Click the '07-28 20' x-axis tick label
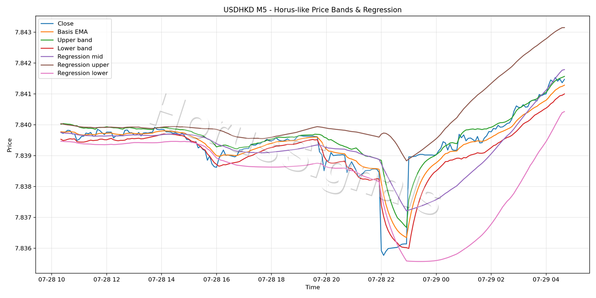 [326, 279]
